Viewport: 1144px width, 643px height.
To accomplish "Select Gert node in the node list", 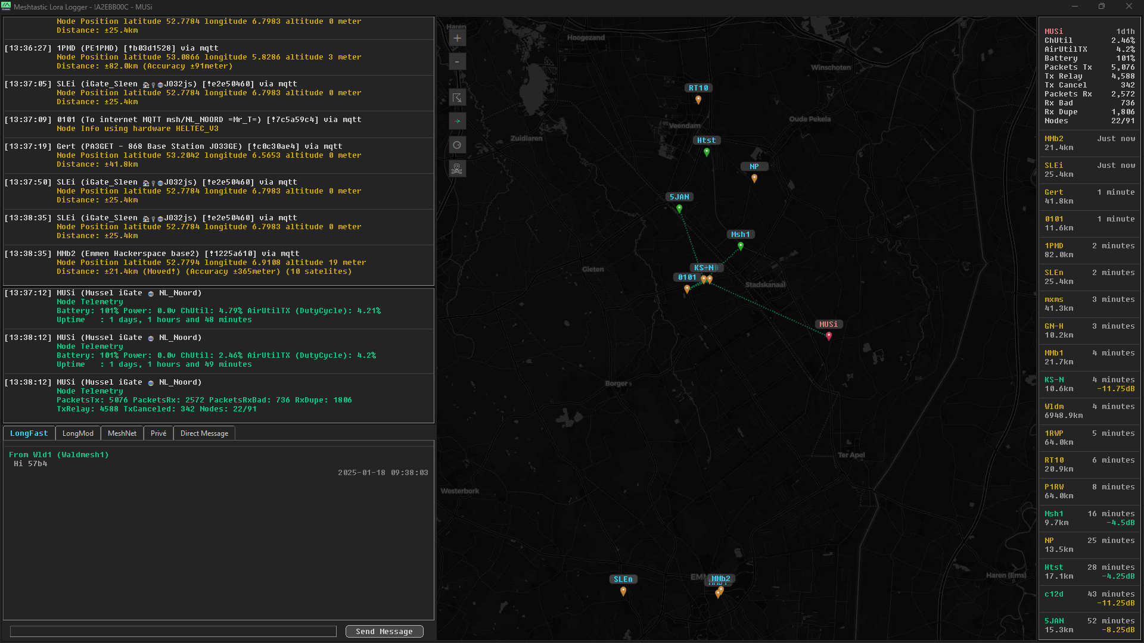I will click(x=1089, y=196).
